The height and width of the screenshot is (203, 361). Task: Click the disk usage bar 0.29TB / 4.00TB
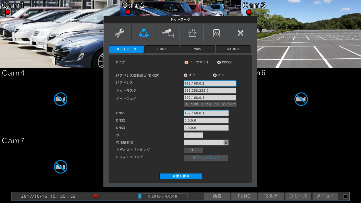(x=163, y=196)
